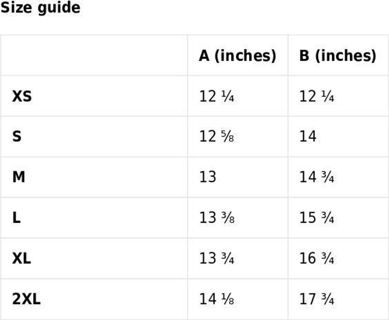
Task: Click the XS measurement in column A
Action: (216, 96)
